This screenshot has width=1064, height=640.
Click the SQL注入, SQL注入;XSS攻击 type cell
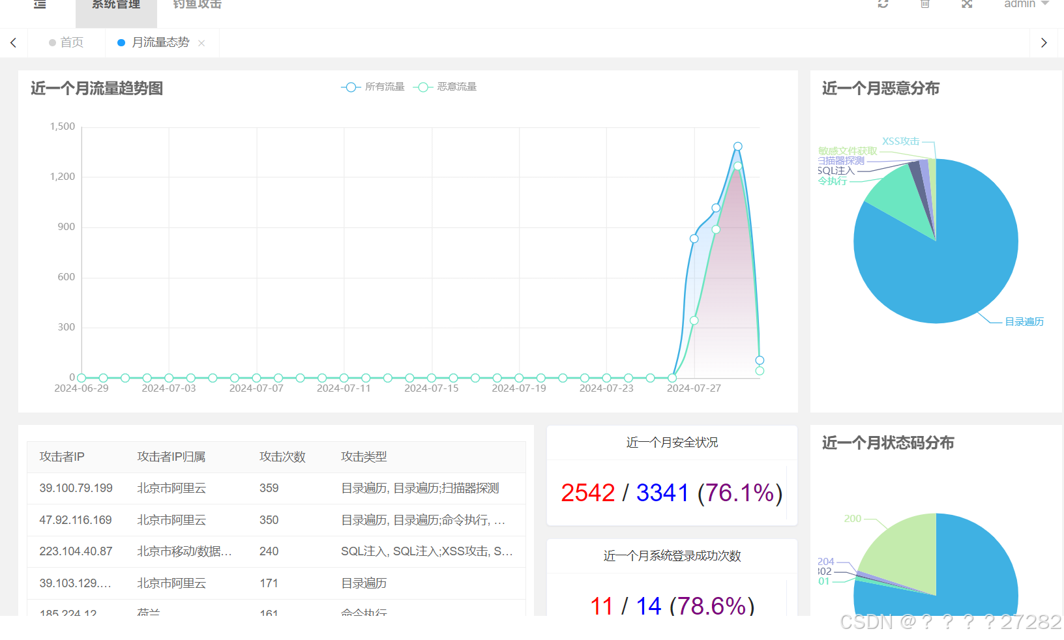click(x=427, y=551)
